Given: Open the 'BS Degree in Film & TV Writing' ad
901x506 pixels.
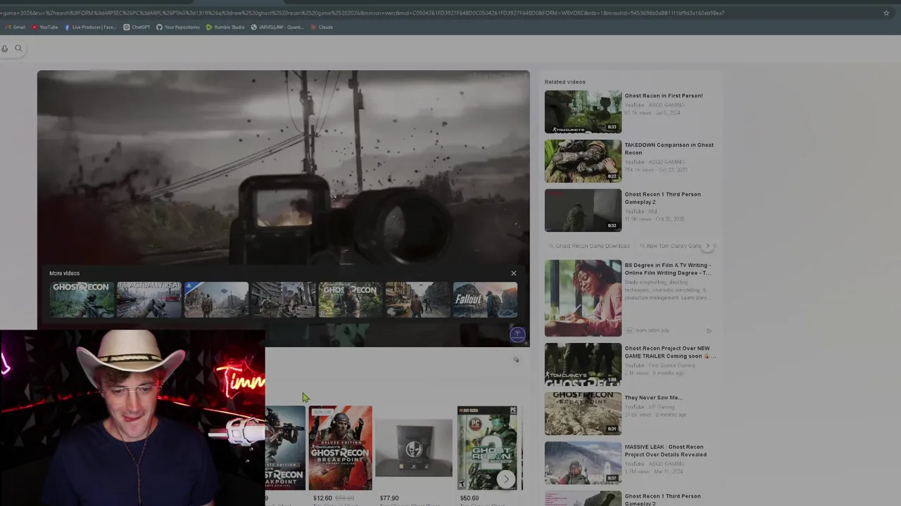Looking at the screenshot, I should (667, 268).
